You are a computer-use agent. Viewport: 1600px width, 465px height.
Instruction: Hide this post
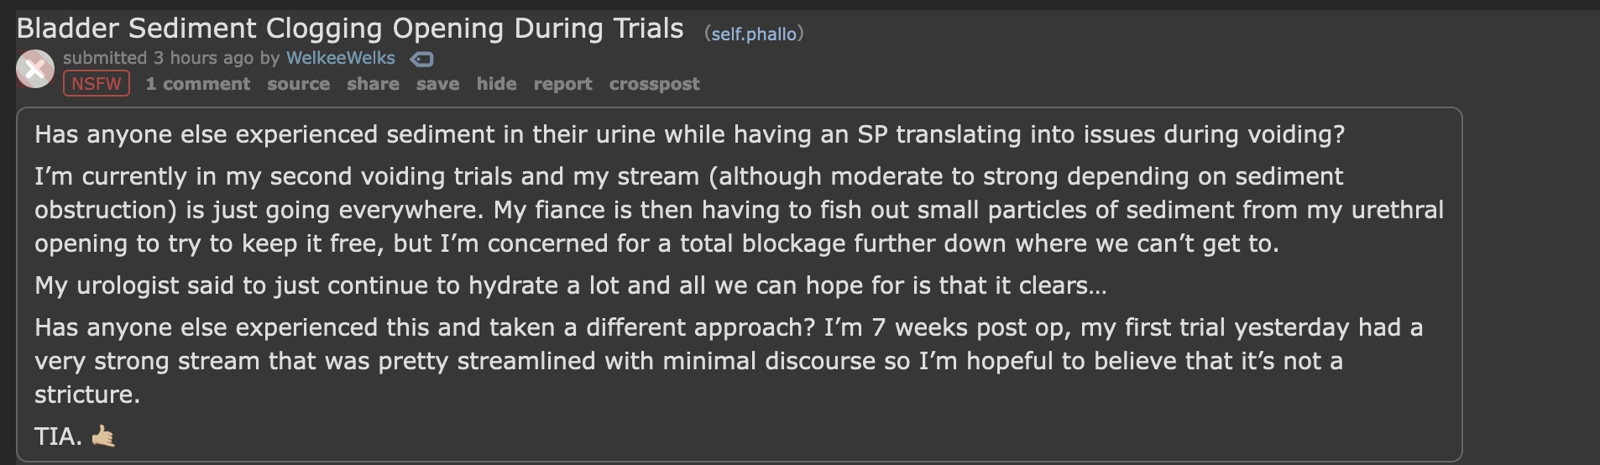496,84
